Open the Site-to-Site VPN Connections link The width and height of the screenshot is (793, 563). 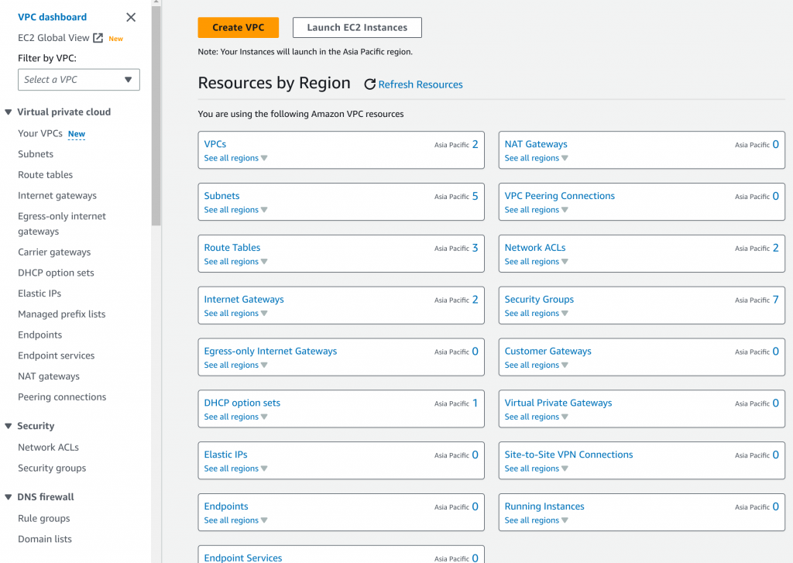[568, 455]
